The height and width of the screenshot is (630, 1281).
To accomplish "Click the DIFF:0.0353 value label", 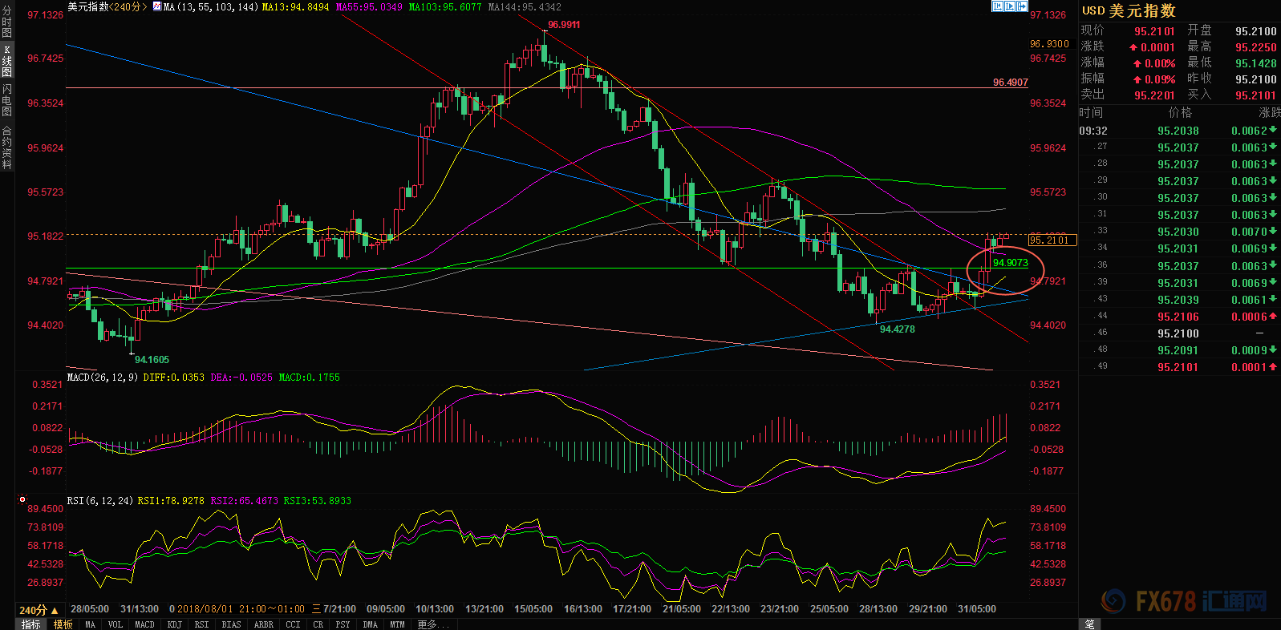I will coord(173,377).
